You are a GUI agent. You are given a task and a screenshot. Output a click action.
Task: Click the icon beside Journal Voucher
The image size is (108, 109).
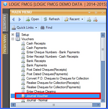(x=23, y=96)
